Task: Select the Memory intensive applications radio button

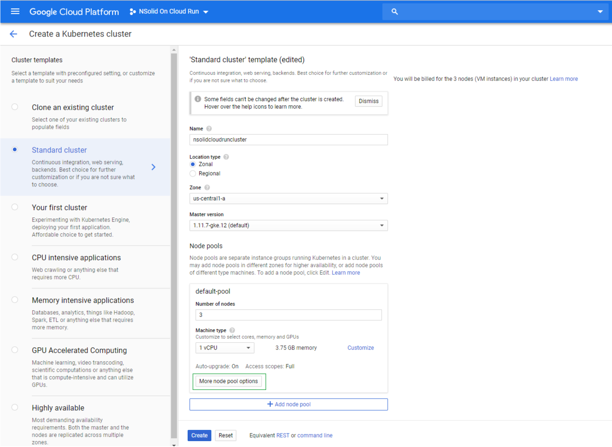Action: [15, 300]
